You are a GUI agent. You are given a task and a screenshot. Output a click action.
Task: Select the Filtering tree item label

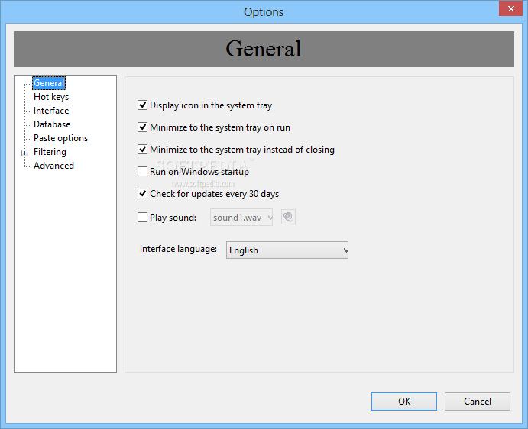point(50,152)
